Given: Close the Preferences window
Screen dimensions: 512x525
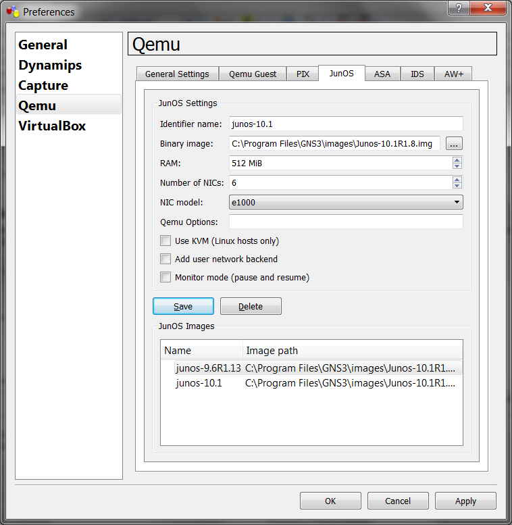Looking at the screenshot, I should pos(488,7).
